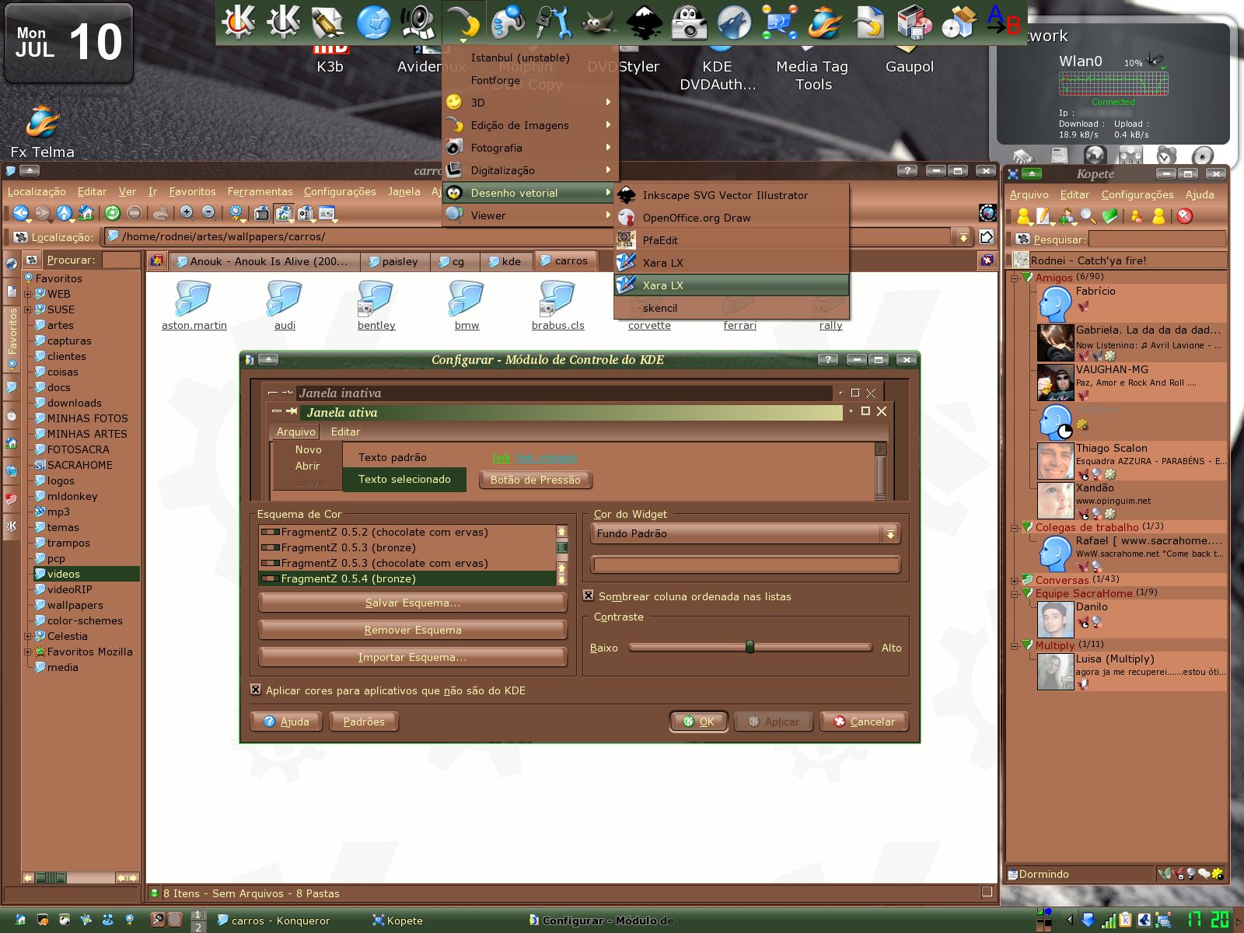Click Kopete red key icon

[1184, 216]
